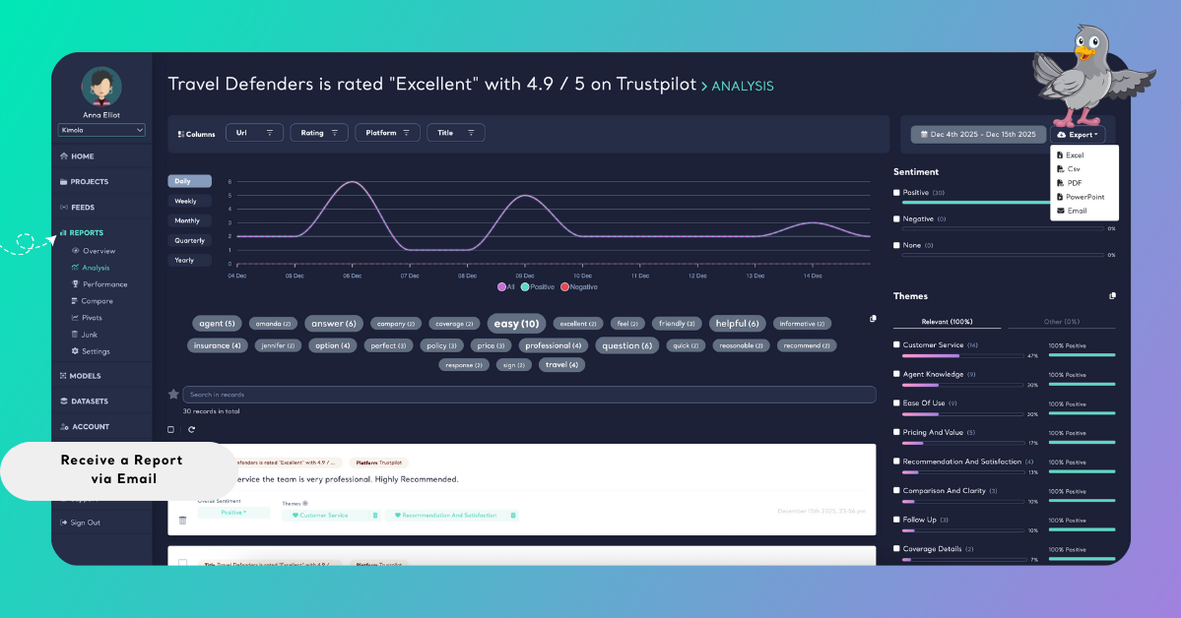Open the Rating column filter
This screenshot has height=618, width=1182.
[319, 133]
